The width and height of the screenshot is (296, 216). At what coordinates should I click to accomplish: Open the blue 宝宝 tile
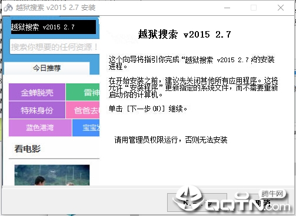[86, 128]
